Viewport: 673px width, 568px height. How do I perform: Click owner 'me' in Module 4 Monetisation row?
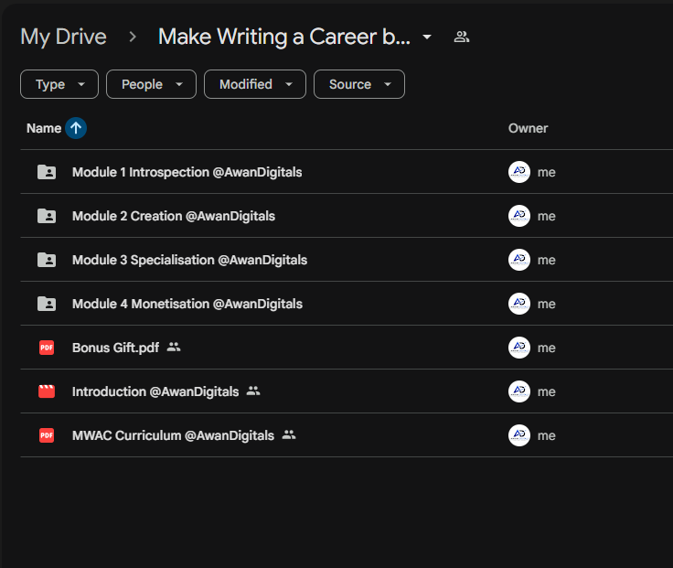click(547, 304)
